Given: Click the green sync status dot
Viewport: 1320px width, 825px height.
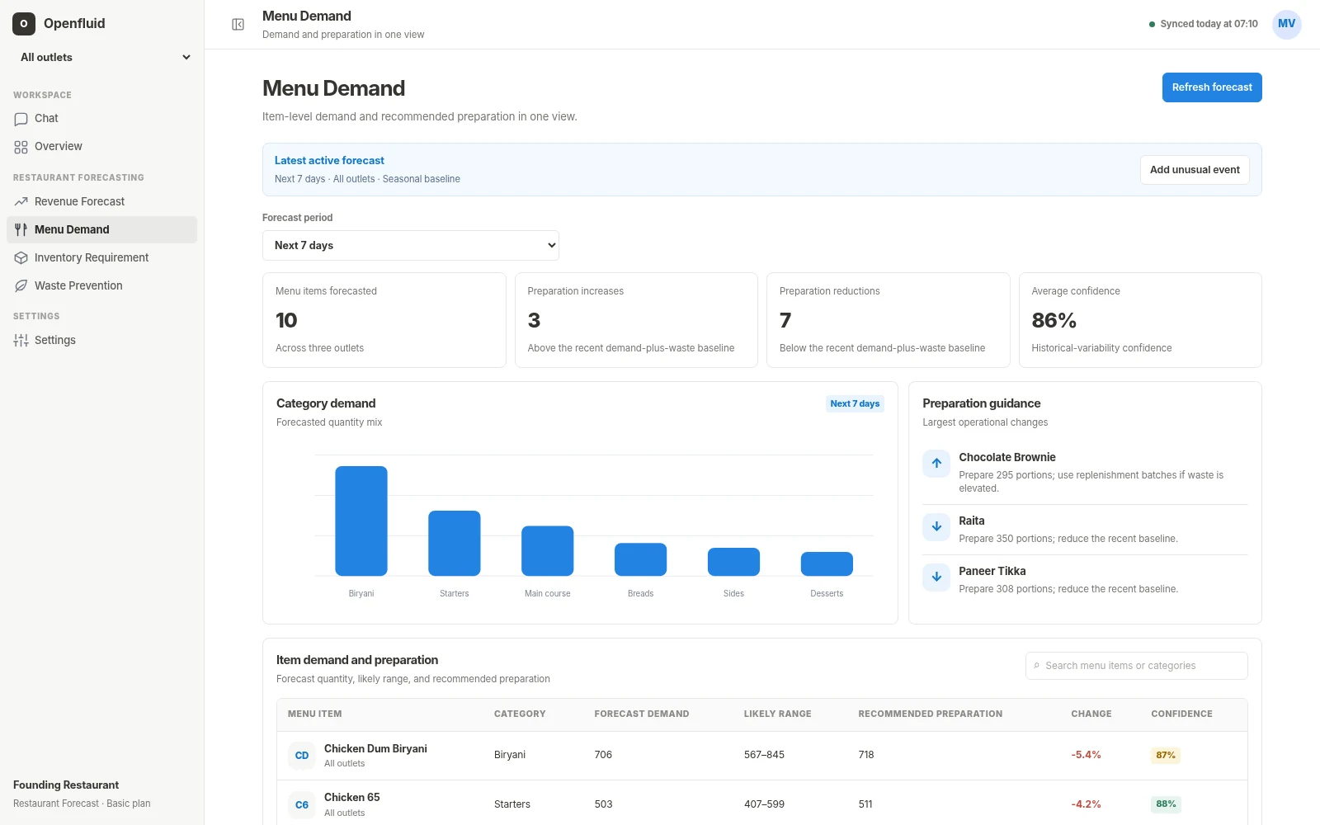Looking at the screenshot, I should coord(1152,25).
